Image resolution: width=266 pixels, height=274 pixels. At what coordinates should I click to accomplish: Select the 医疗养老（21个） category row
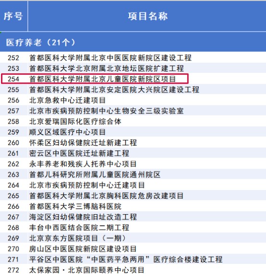(133, 42)
